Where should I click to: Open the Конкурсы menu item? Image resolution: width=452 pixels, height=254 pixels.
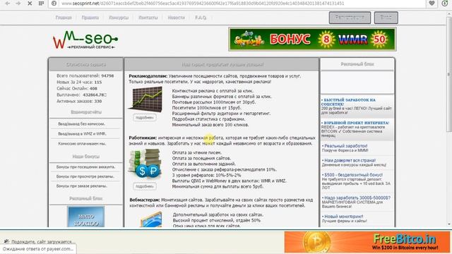coord(119,18)
